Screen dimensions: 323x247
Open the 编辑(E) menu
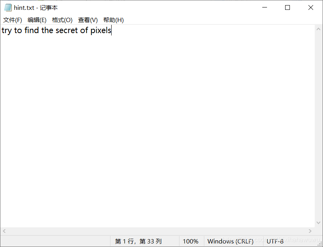click(37, 20)
